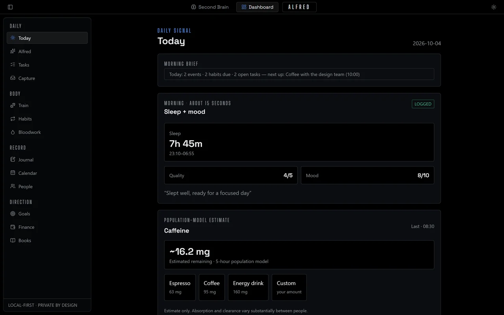The image size is (504, 315).
Task: Click the morning brief summary line
Action: tap(299, 74)
